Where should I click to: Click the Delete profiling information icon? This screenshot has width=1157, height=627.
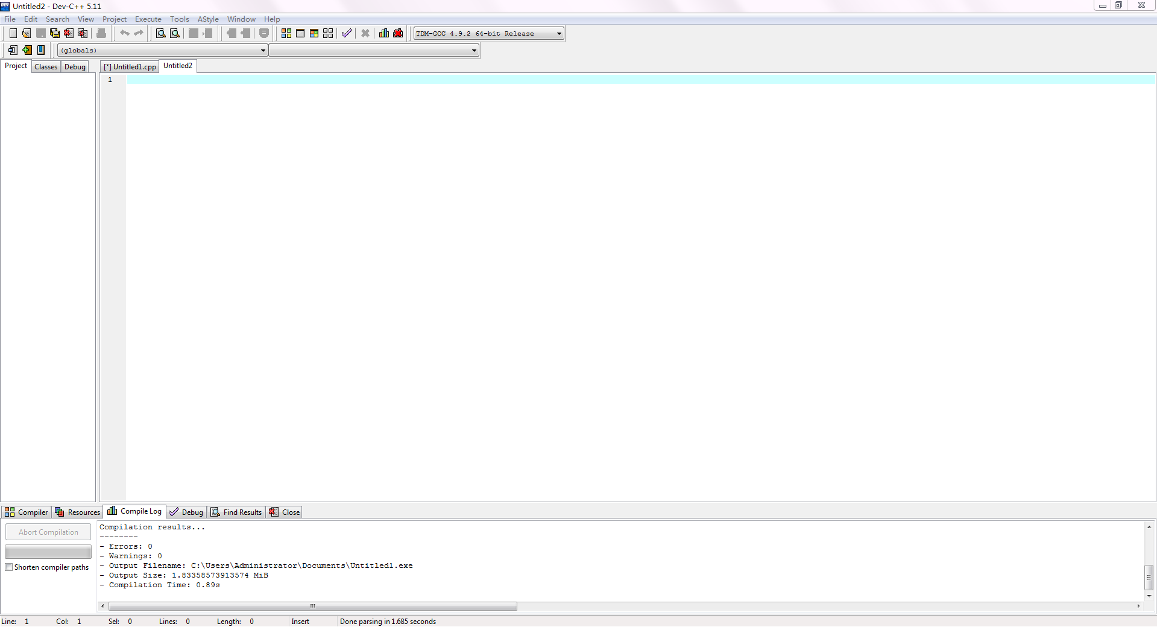click(x=398, y=33)
